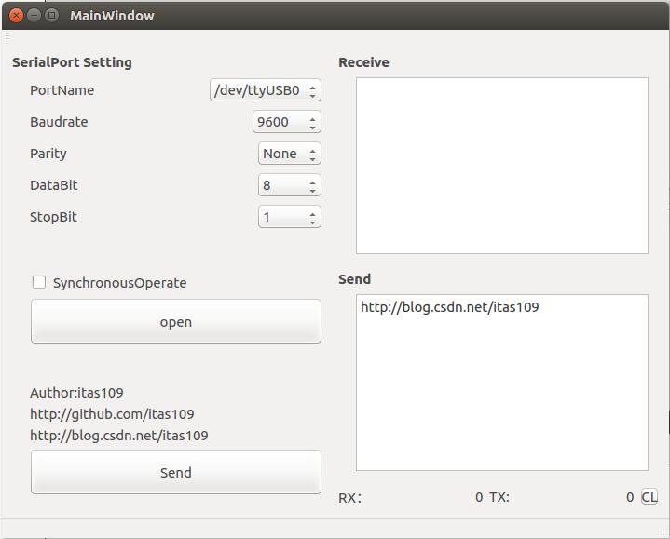The height and width of the screenshot is (539, 670).
Task: Maximize the MainWindow
Action: click(51, 16)
